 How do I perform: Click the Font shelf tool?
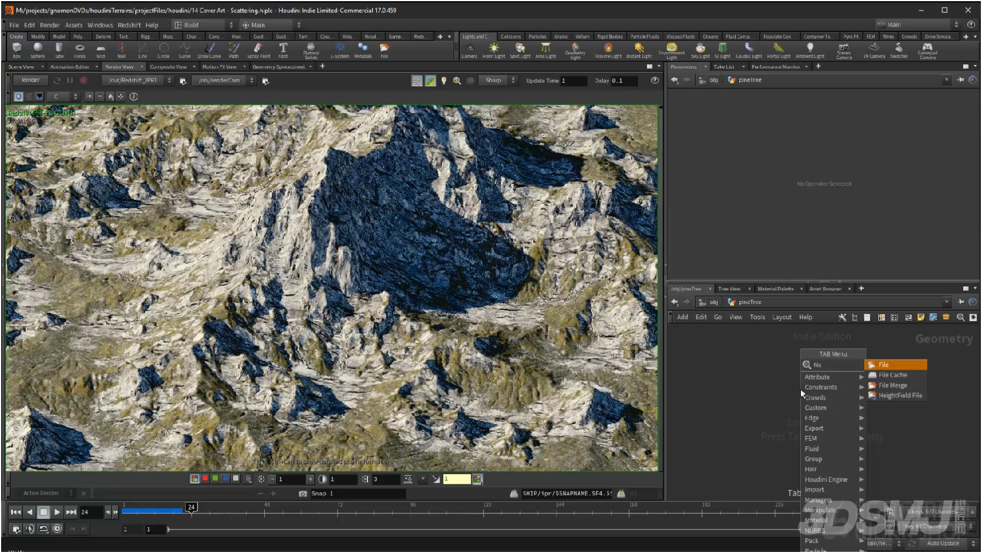click(283, 50)
